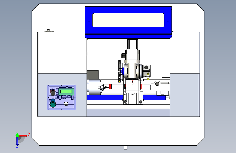Click the tailstock round knob
The height and width of the screenshot is (153, 236).
[157, 84]
